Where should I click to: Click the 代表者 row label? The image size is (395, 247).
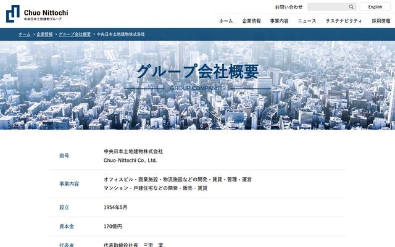pyautogui.click(x=67, y=245)
